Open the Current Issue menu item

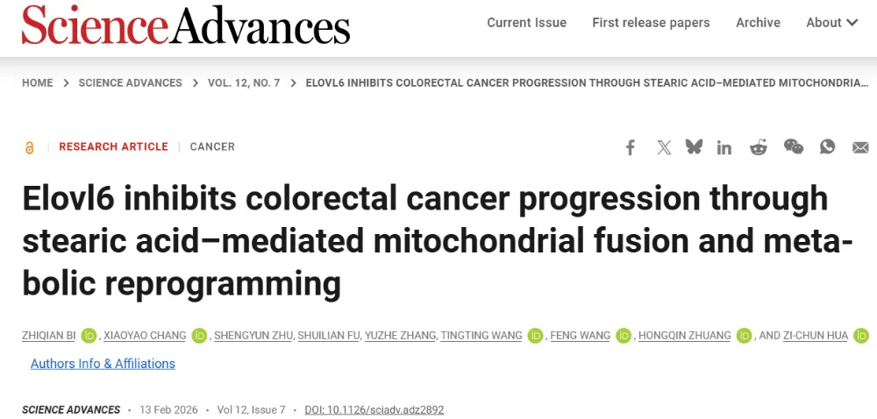coord(526,23)
